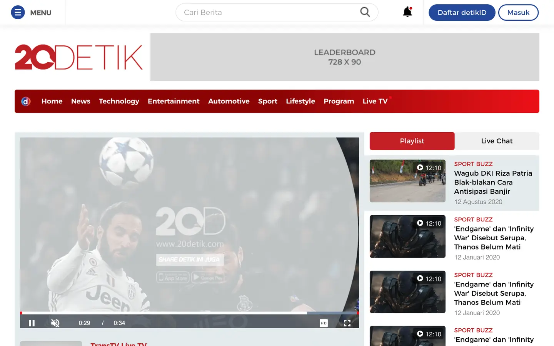Pause the video playback
This screenshot has height=346, width=554.
click(32, 323)
